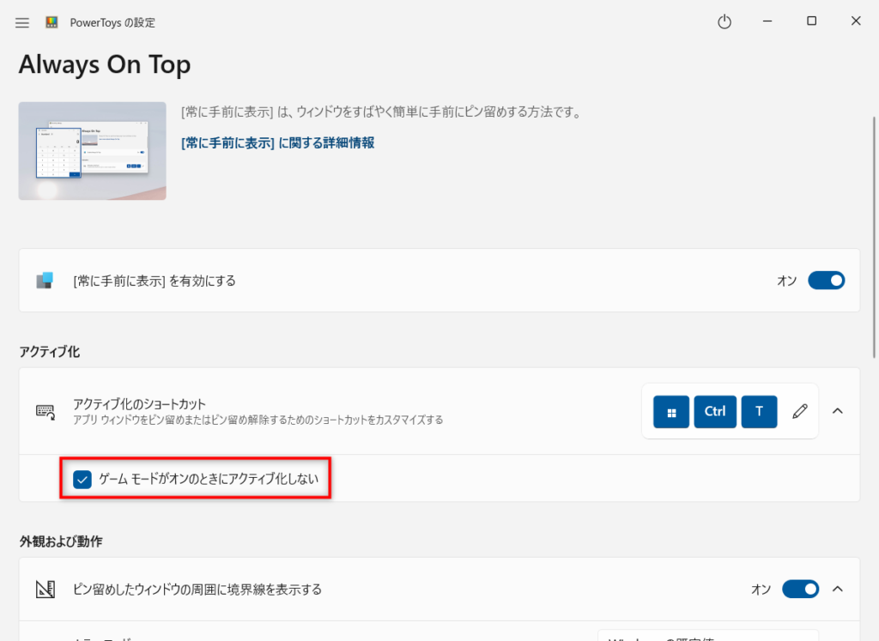Click the Always On Top preview thumbnail

pos(93,151)
